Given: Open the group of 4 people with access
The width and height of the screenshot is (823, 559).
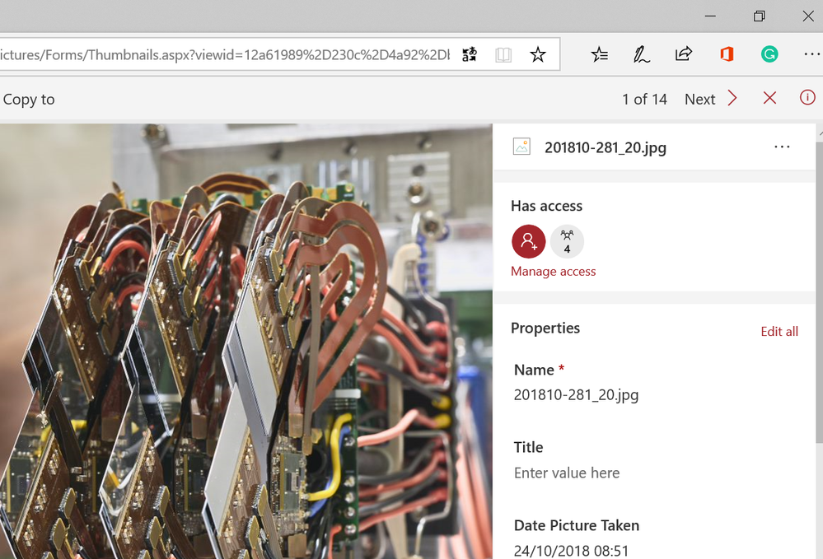Looking at the screenshot, I should 567,241.
